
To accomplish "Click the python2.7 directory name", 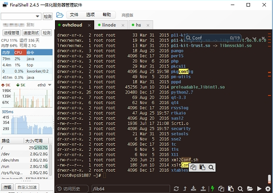I will pos(182,92).
